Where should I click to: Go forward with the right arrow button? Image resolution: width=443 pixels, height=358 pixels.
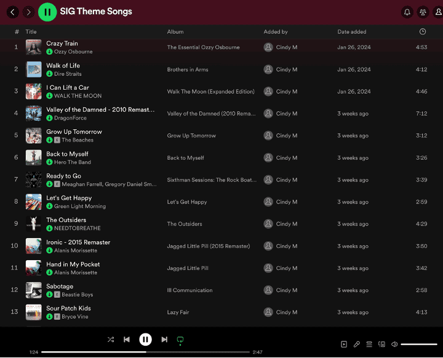[x=28, y=12]
